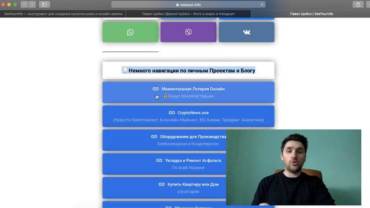Stop loading via X in address bar
Screen dimensions: 370x208
[x=262, y=5]
